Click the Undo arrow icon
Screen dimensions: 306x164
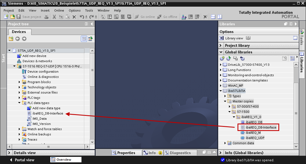tap(82, 17)
